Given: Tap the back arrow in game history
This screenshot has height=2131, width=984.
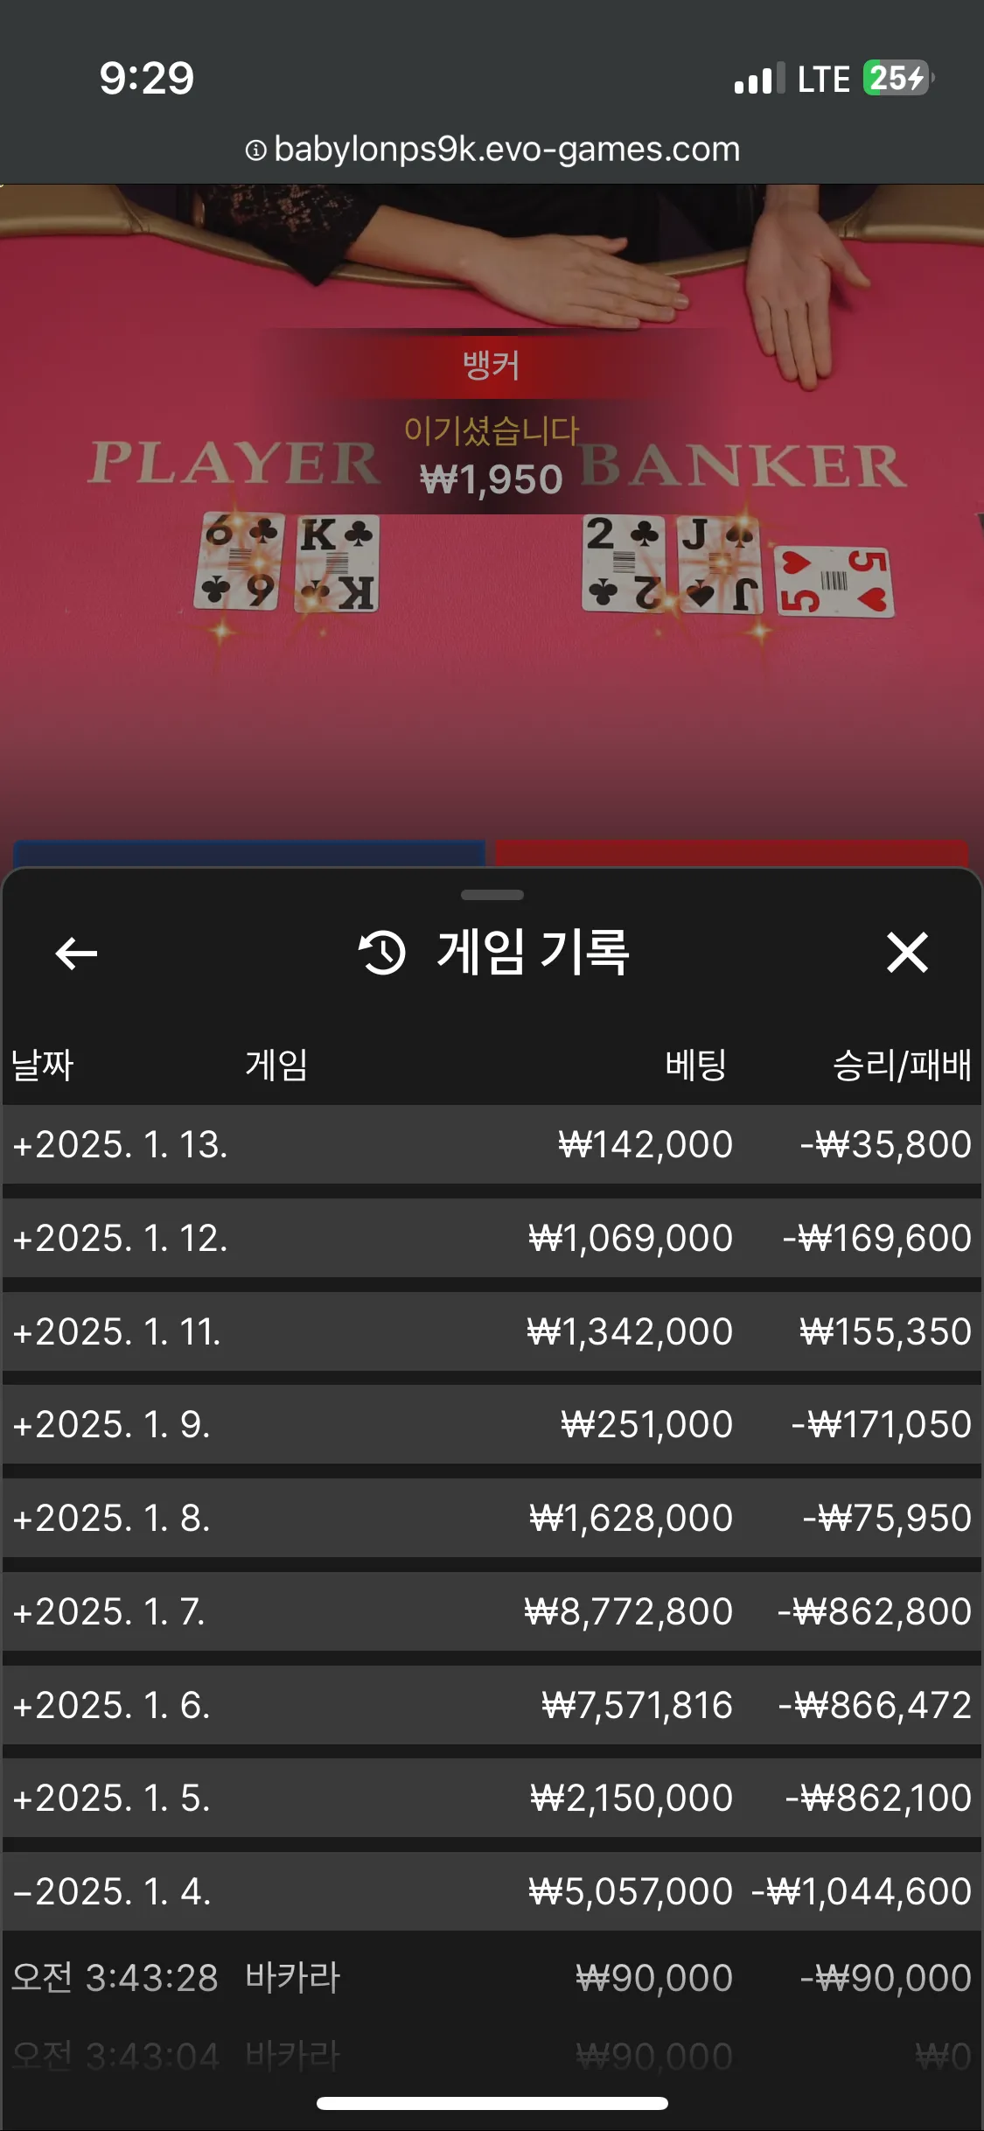Looking at the screenshot, I should (76, 953).
